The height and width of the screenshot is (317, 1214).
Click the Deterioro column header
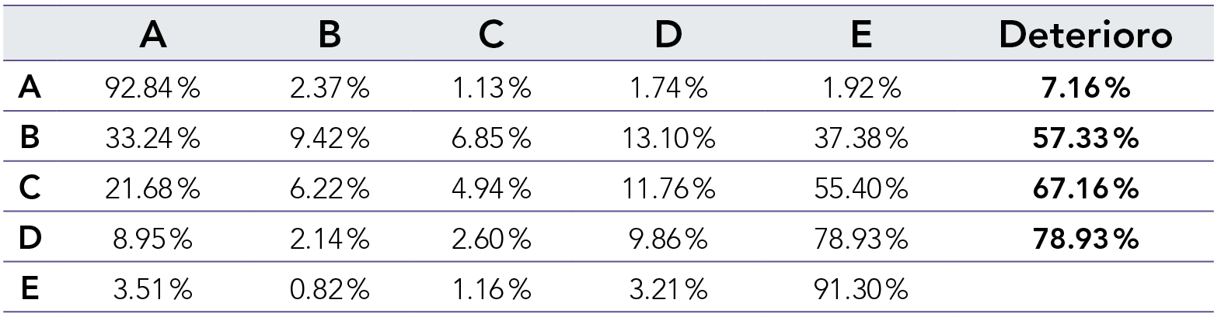point(1085,36)
